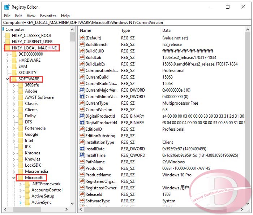Click the SAM folder icon
The height and width of the screenshot is (215, 253).
pos(14,66)
